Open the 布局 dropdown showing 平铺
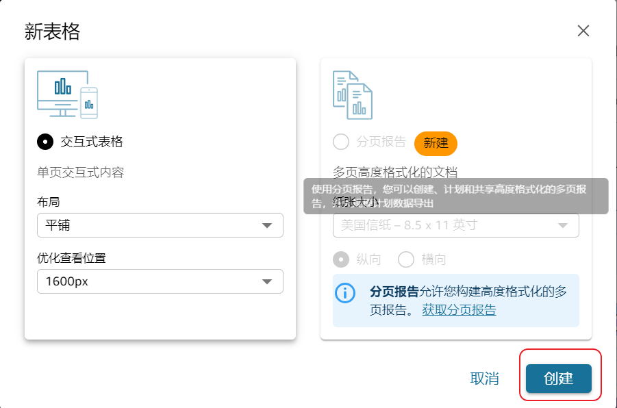617x408 pixels. (160, 225)
